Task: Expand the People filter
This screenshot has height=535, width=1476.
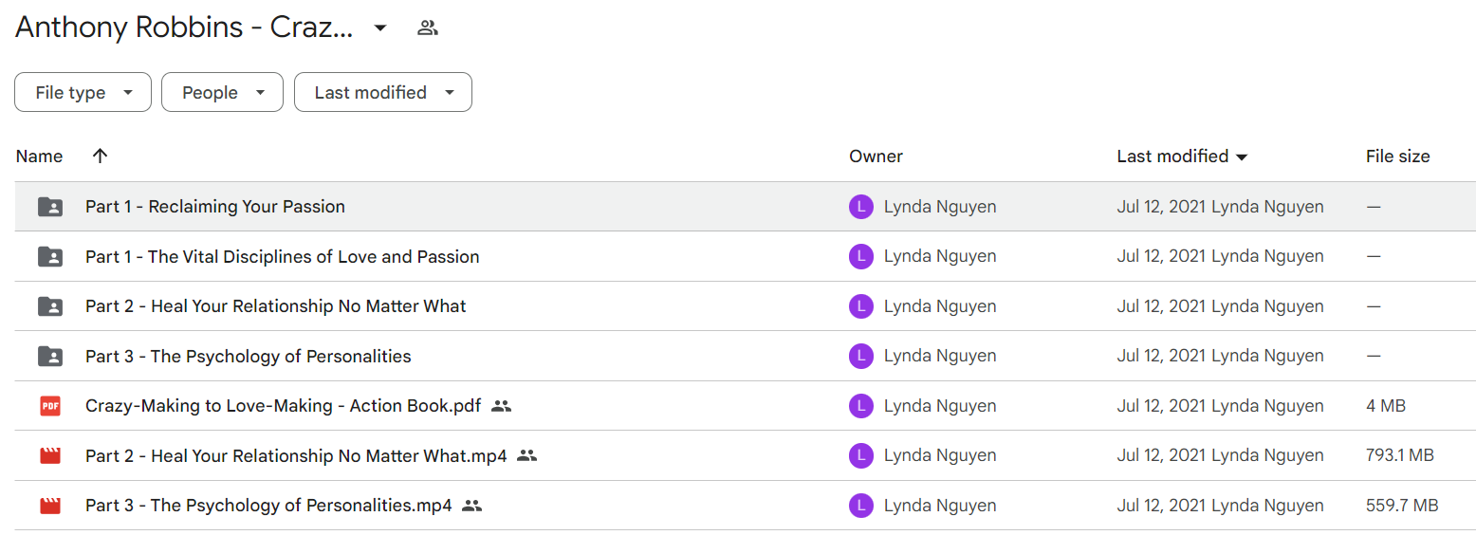Action: pos(222,92)
